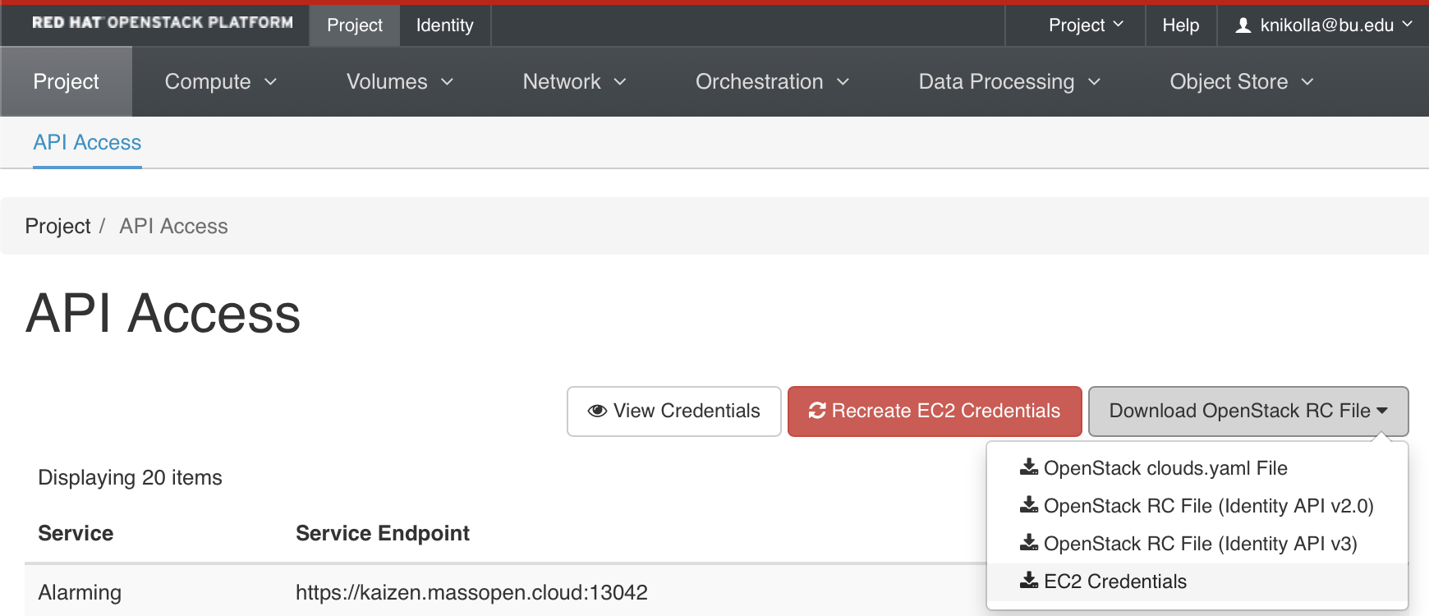Choose OpenStack RC File (Identity API v2.0)

(1197, 505)
